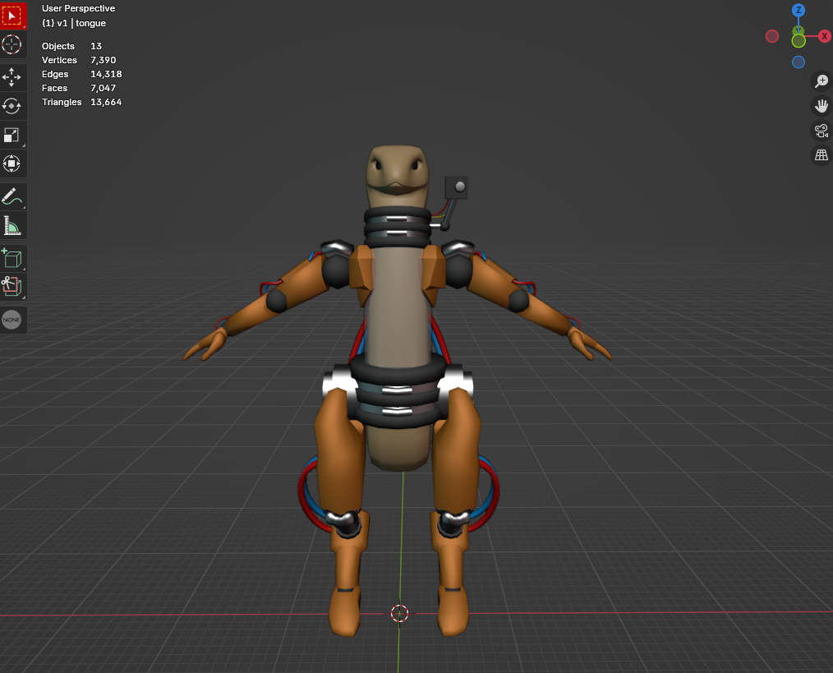Click the Faces value "7,047"
This screenshot has height=673, width=833.
coord(103,88)
